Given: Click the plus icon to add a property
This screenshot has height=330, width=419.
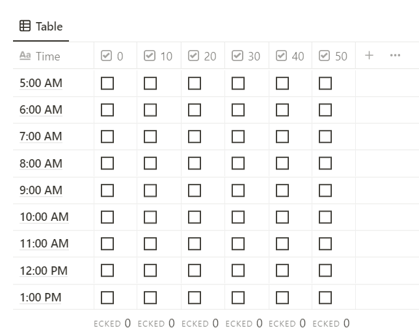Looking at the screenshot, I should [x=369, y=55].
